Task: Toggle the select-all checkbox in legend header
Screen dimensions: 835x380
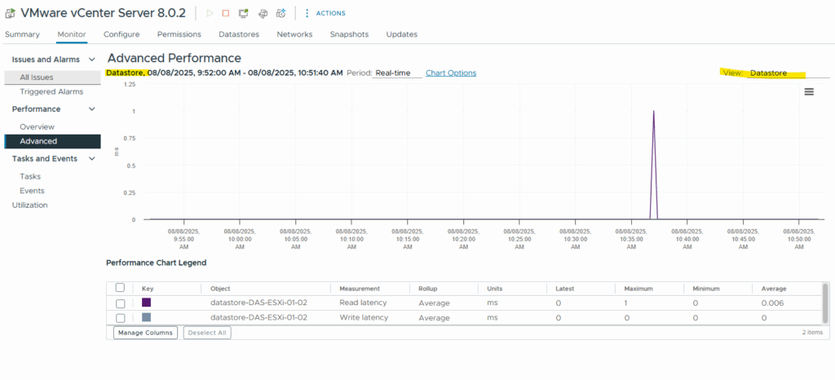Action: [120, 287]
